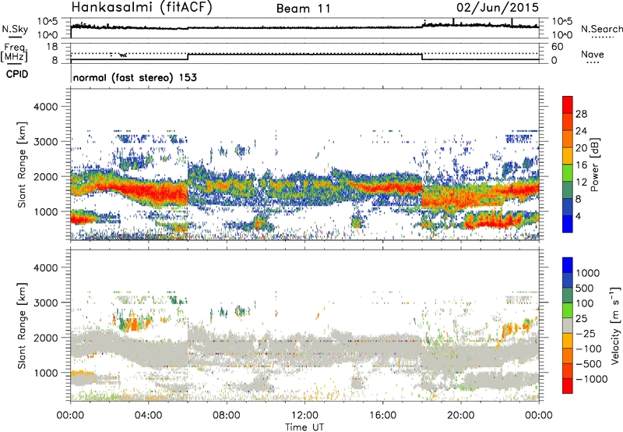Click the date '02/Jun/2015'
The height and width of the screenshot is (432, 623).
498,8
